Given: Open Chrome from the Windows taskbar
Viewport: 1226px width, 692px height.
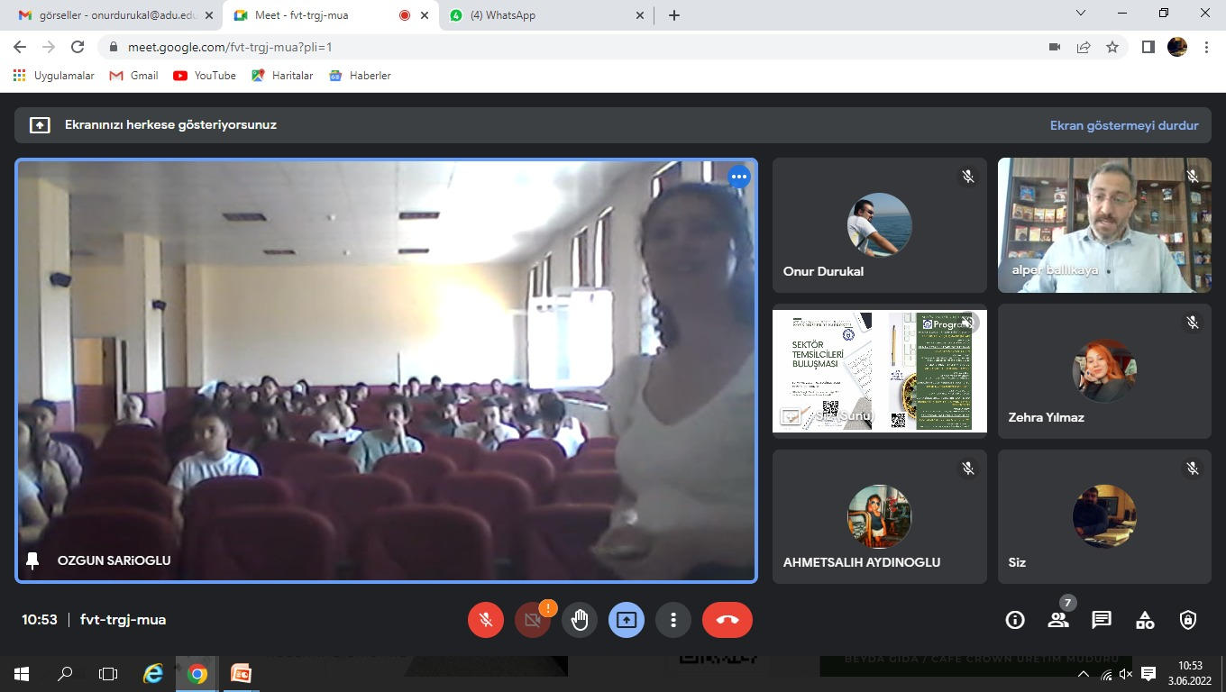Looking at the screenshot, I should 197,674.
